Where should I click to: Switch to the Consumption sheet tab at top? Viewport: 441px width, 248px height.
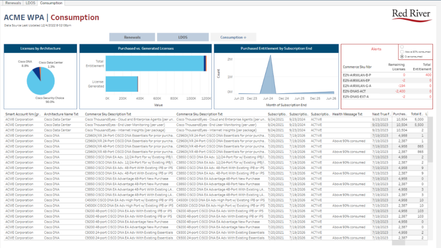click(x=51, y=3)
